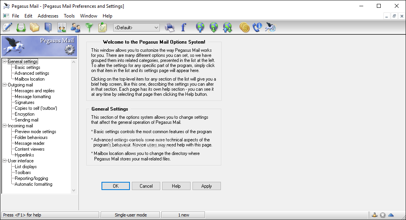Select Hyperlinks tree item
This screenshot has height=220, width=406.
click(x=24, y=155)
